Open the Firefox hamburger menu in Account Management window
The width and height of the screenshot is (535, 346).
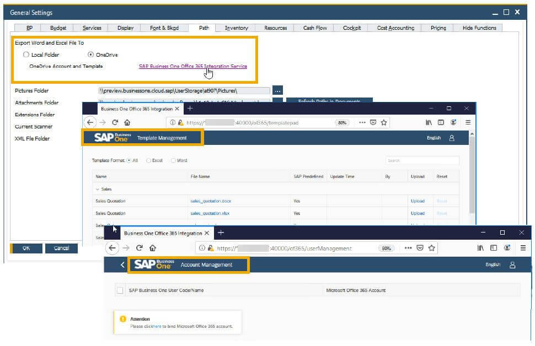[x=522, y=248]
